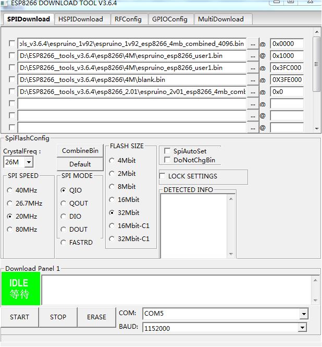Click the up arrow of the file list scrollbar
Viewport: 322px width, 347px height.
tap(317, 32)
